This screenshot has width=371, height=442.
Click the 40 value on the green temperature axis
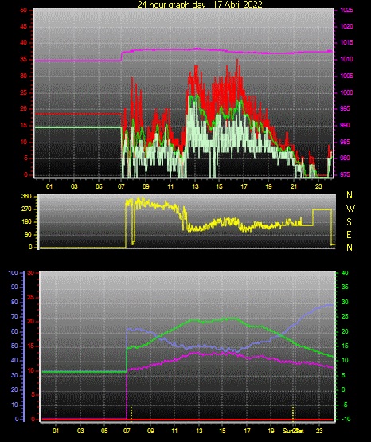pos(345,272)
